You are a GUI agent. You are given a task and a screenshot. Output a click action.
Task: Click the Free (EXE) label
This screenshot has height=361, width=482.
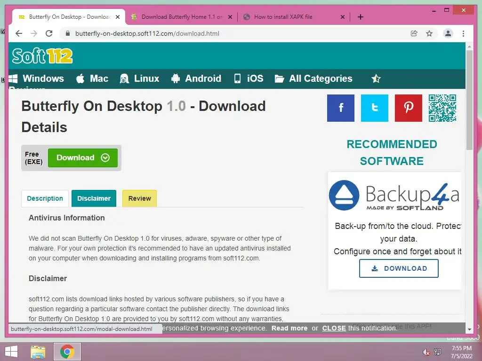coord(33,158)
